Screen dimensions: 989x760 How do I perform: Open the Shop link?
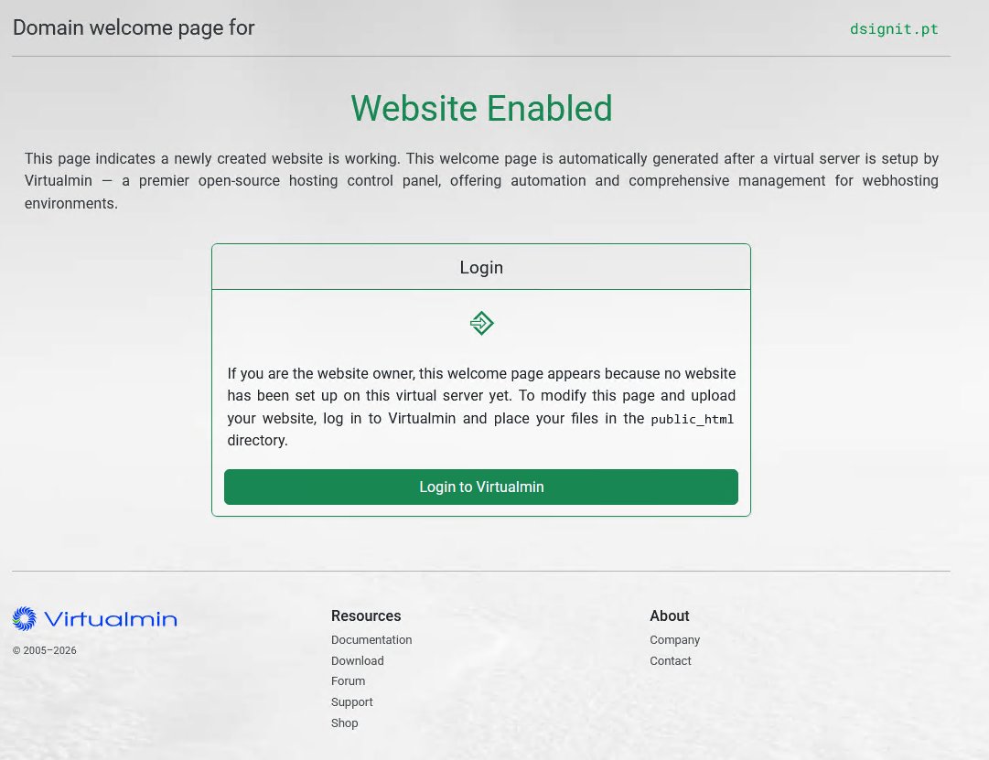344,723
